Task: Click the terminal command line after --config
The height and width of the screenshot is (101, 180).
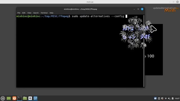Action: (x=126, y=16)
